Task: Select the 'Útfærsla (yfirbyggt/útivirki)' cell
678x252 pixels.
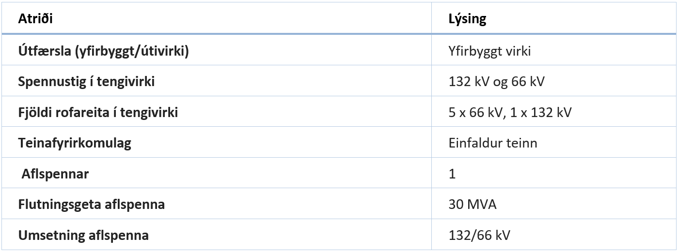Action: [x=103, y=51]
